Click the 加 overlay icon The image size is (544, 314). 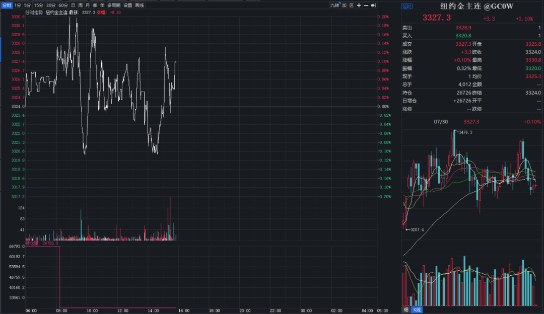(x=345, y=5)
